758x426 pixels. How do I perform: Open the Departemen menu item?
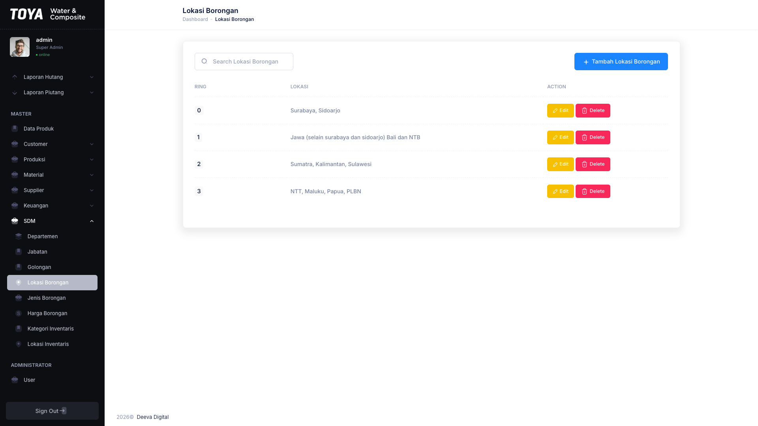point(52,236)
